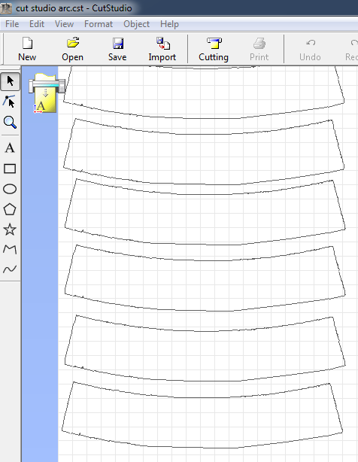The image size is (358, 462).
Task: Select the ellipse drawing tool
Action: 10,189
